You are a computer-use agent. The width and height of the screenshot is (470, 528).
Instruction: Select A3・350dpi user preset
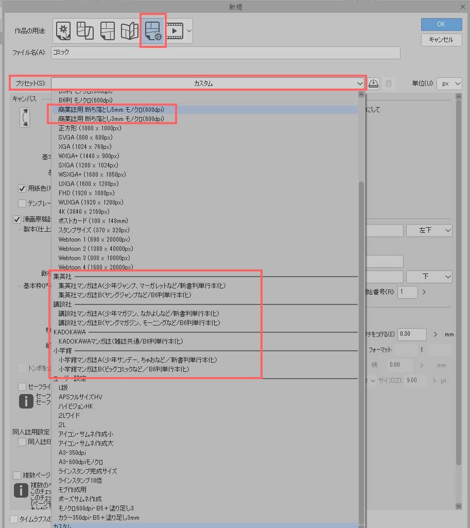204,453
